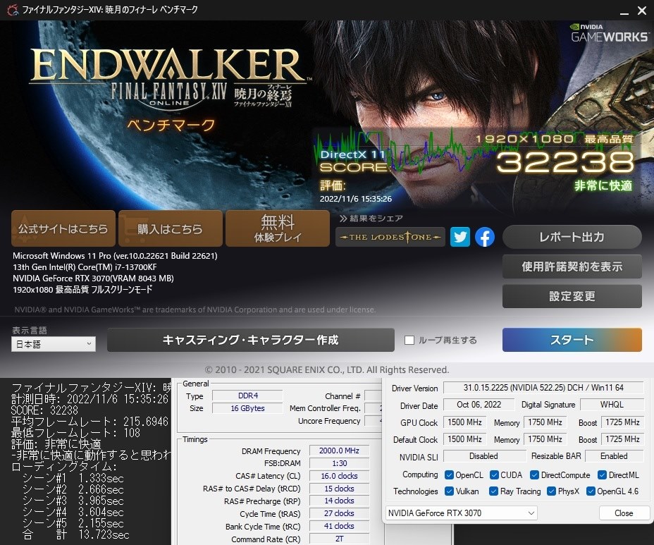The image size is (654, 545).
Task: Toggle Ray Tracing checkbox in GPU-Z
Action: [x=493, y=491]
